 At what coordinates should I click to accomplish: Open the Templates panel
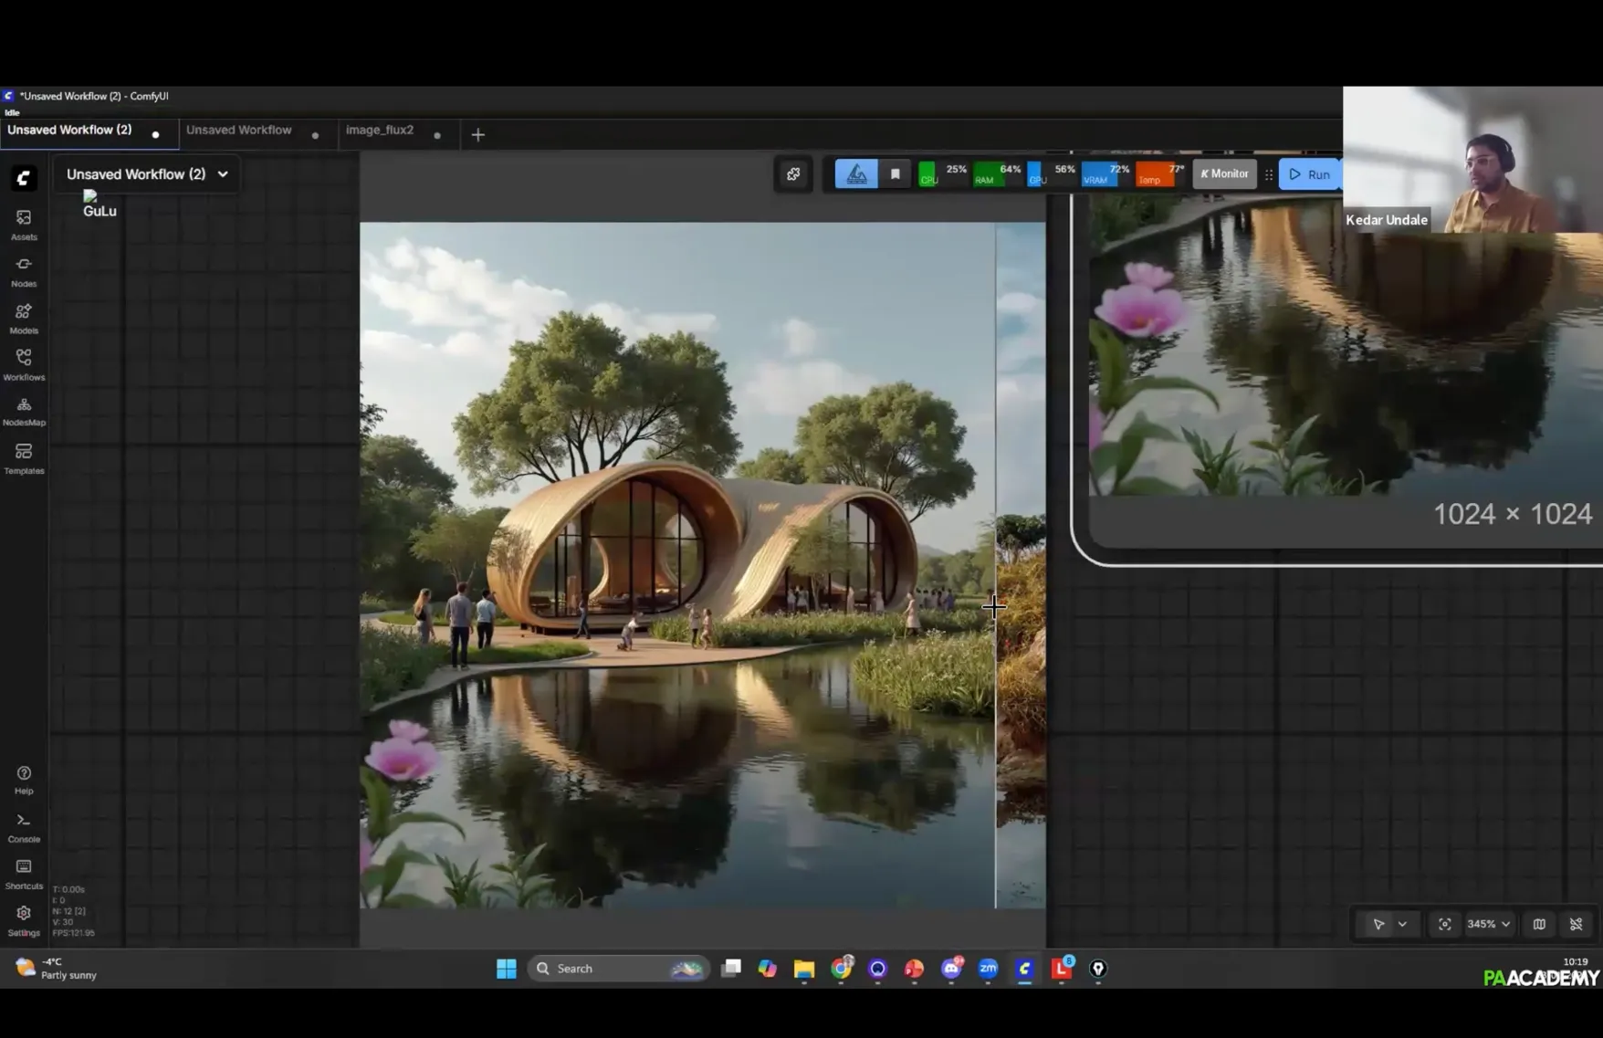(x=24, y=457)
